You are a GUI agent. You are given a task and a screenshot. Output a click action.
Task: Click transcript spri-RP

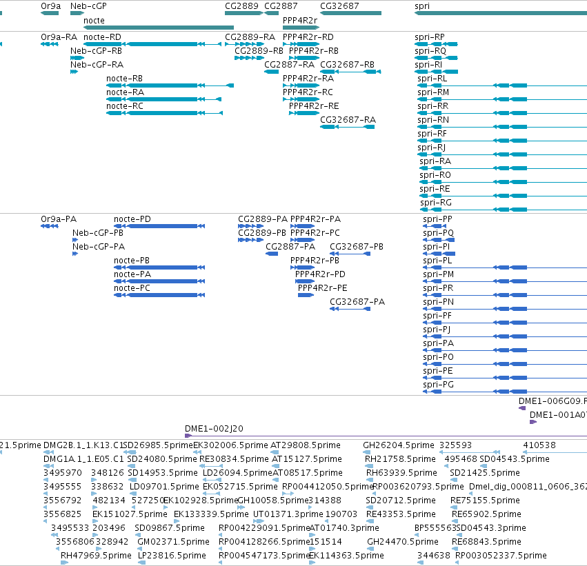coord(436,44)
